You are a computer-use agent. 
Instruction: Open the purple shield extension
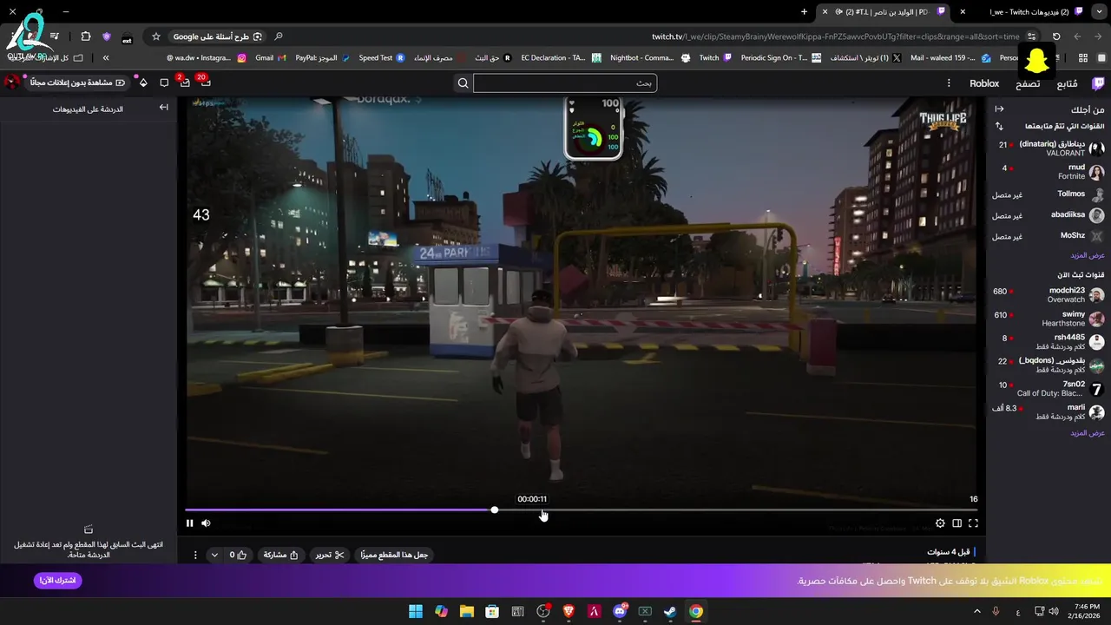pos(107,36)
